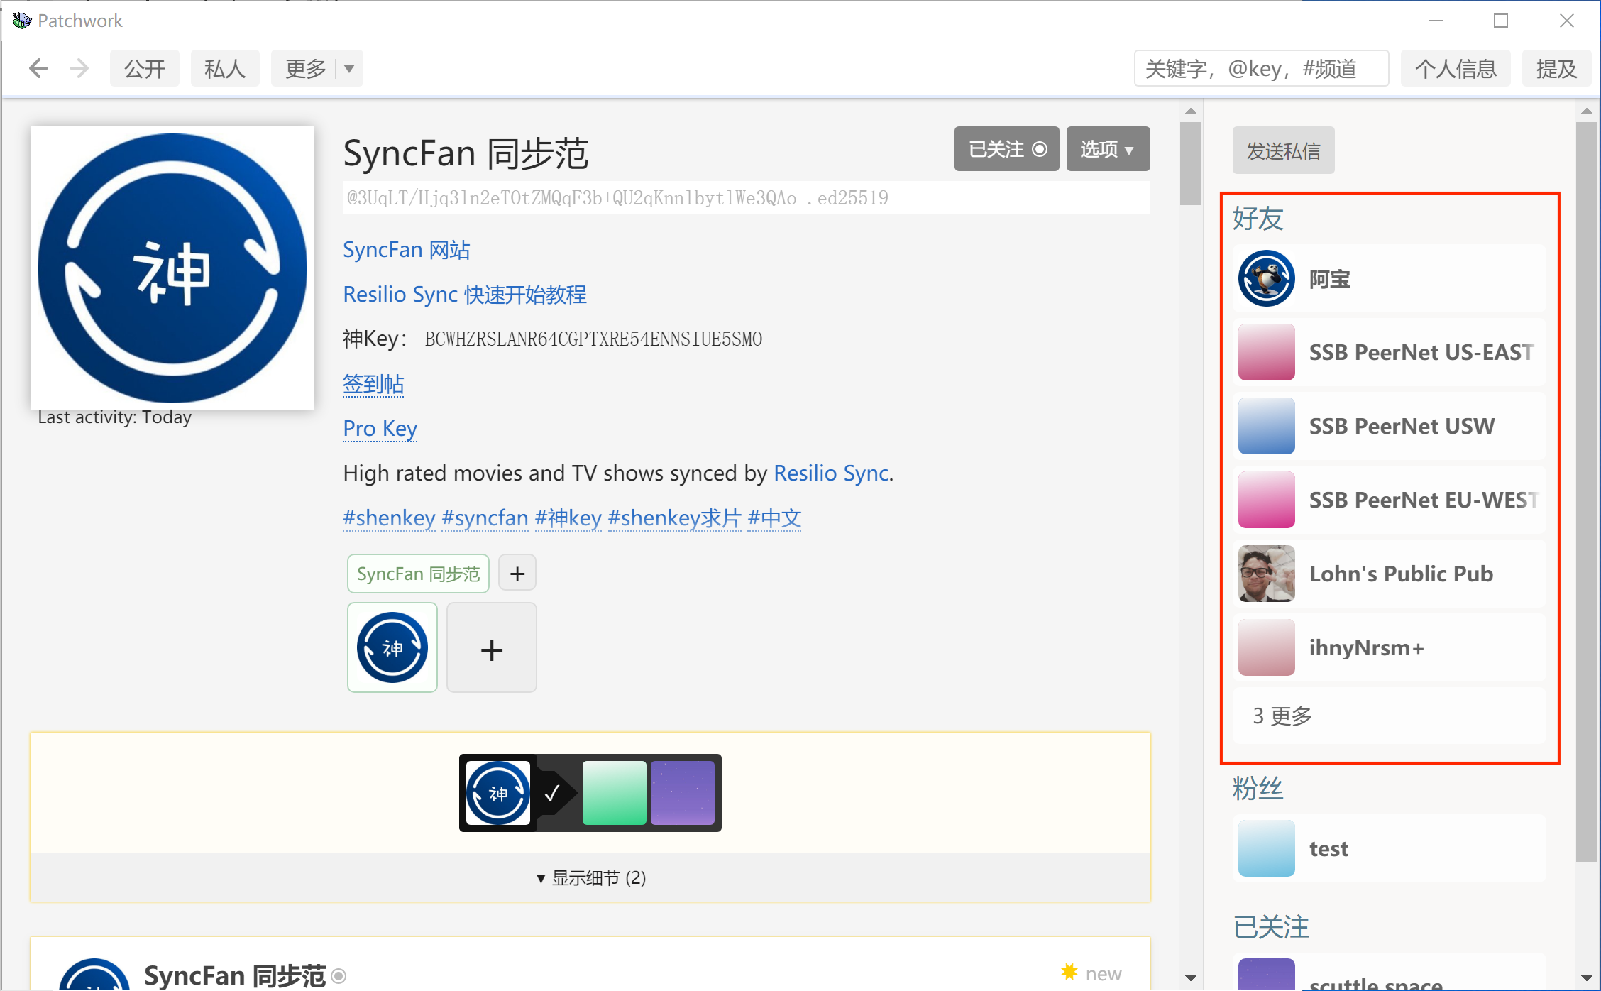This screenshot has width=1601, height=991.
Task: Follow the Resilio Sync link in description
Action: coord(831,473)
